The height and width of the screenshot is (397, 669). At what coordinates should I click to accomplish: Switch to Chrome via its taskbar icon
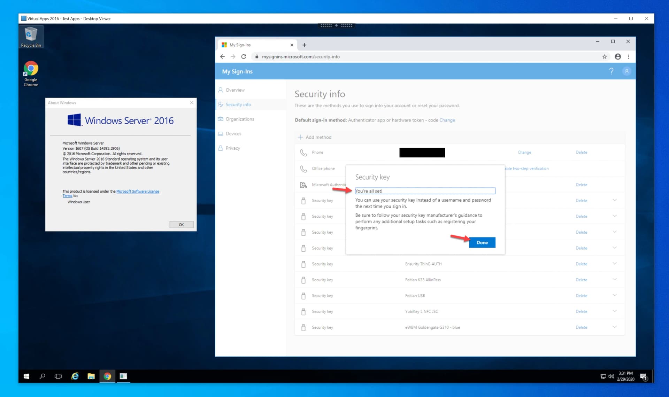107,376
